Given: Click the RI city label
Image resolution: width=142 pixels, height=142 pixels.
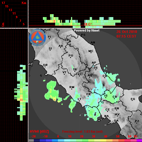Looking at the screenshot, I should 79,74.
